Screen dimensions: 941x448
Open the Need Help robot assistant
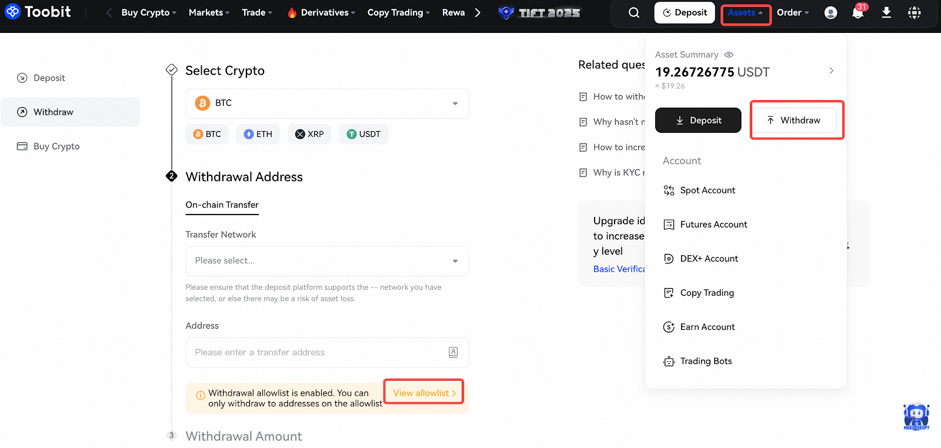click(x=916, y=417)
